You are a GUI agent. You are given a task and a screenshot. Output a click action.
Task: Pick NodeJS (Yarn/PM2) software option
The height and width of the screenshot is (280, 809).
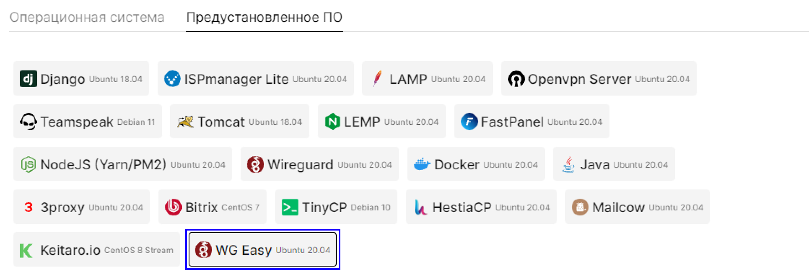(x=122, y=164)
